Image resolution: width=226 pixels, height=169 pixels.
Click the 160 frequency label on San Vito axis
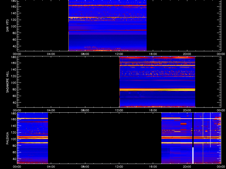[x=14, y=6]
